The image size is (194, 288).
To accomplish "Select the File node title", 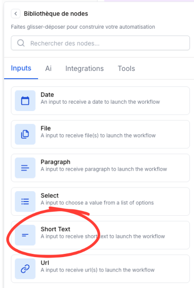I will coord(46,128).
